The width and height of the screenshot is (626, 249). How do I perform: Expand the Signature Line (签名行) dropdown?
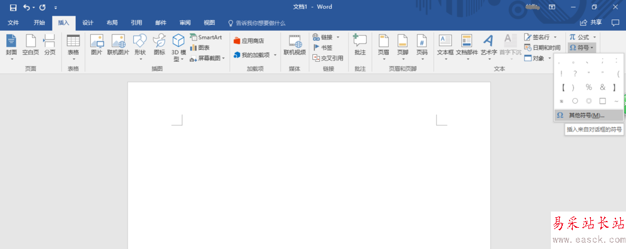pyautogui.click(x=555, y=37)
